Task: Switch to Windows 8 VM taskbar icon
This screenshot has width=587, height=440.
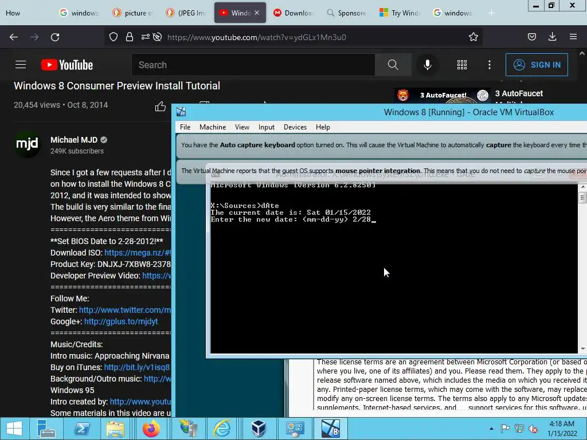Action: [331, 429]
